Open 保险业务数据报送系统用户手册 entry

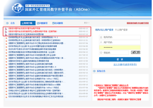37,58
